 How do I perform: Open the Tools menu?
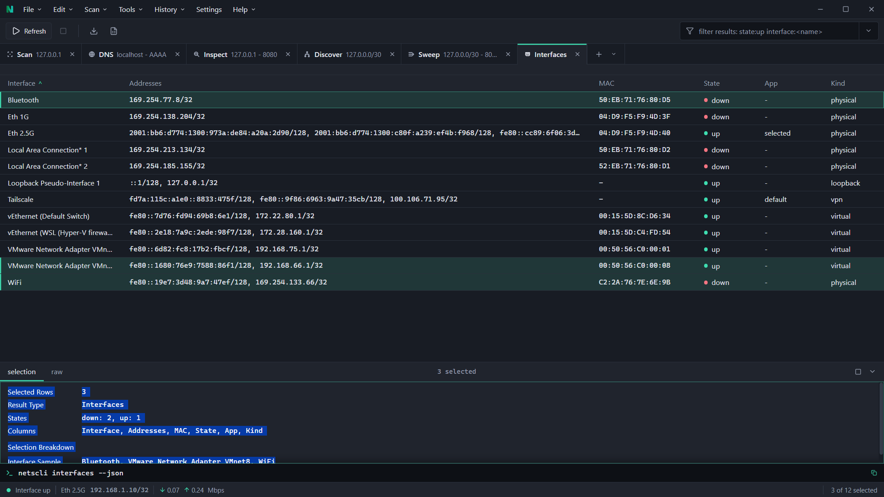coord(130,9)
